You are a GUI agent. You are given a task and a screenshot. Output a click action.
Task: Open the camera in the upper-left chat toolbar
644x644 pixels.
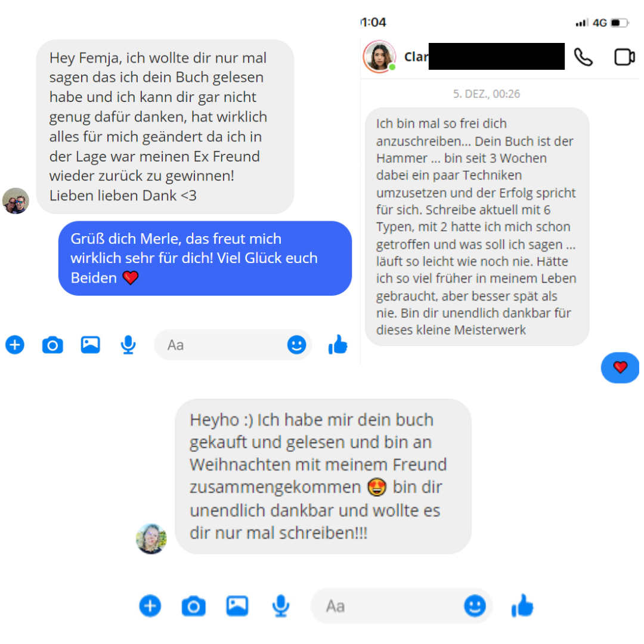(52, 345)
